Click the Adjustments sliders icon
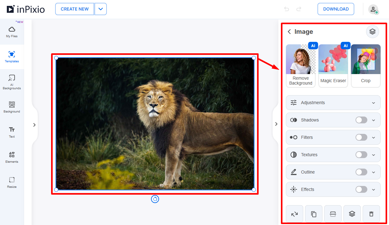Viewport: 389px width, 225px height. tap(294, 103)
